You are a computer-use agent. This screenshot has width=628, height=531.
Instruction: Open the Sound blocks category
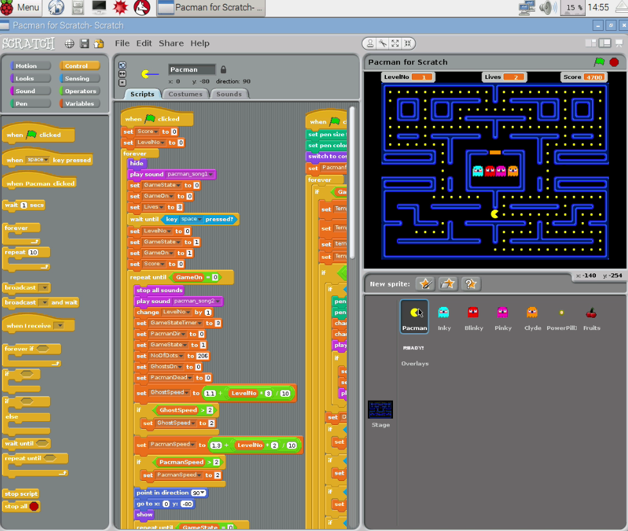coord(30,91)
